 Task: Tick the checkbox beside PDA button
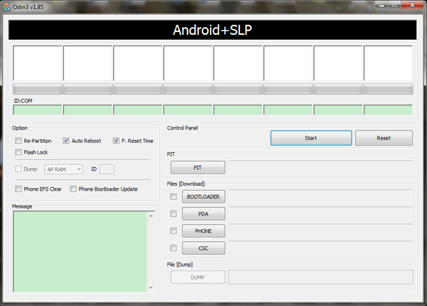173,213
